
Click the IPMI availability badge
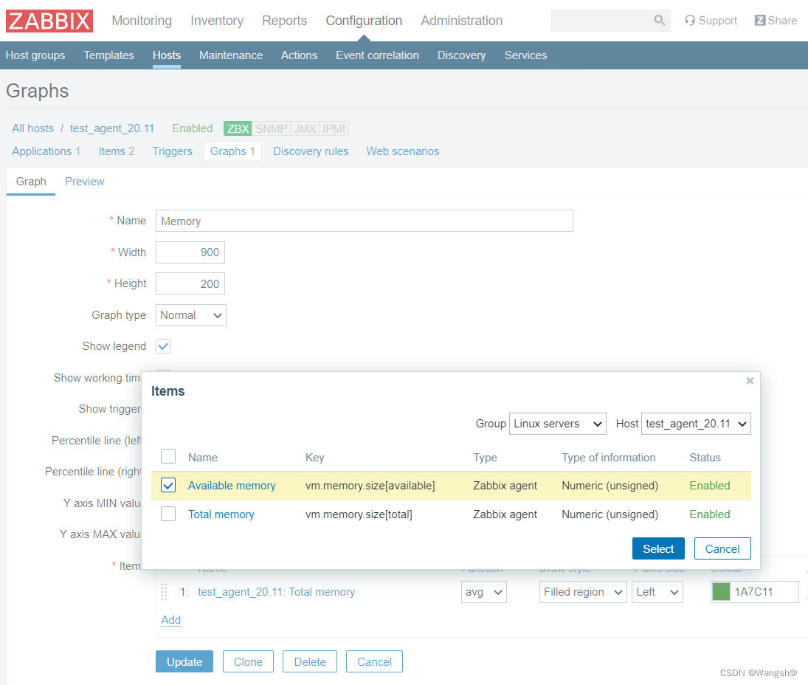pyautogui.click(x=334, y=129)
